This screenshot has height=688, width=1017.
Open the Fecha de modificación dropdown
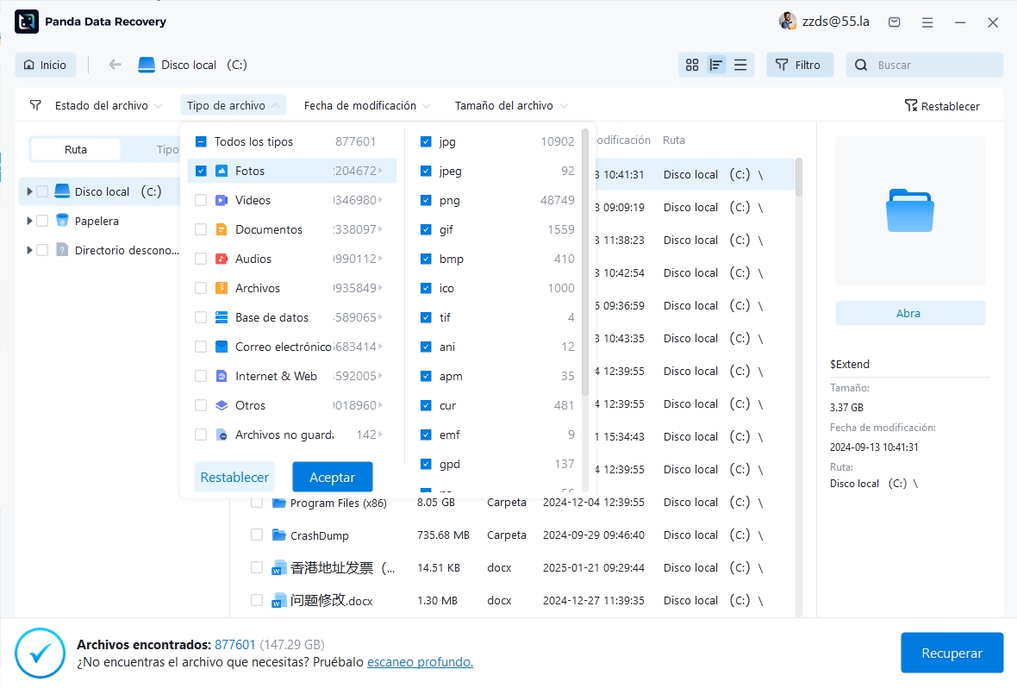[367, 105]
